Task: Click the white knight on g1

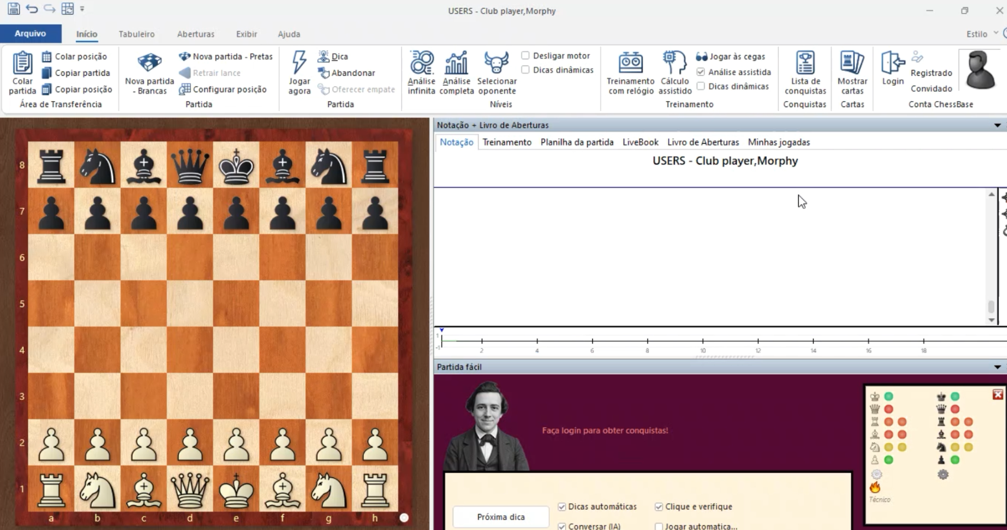Action: (328, 489)
